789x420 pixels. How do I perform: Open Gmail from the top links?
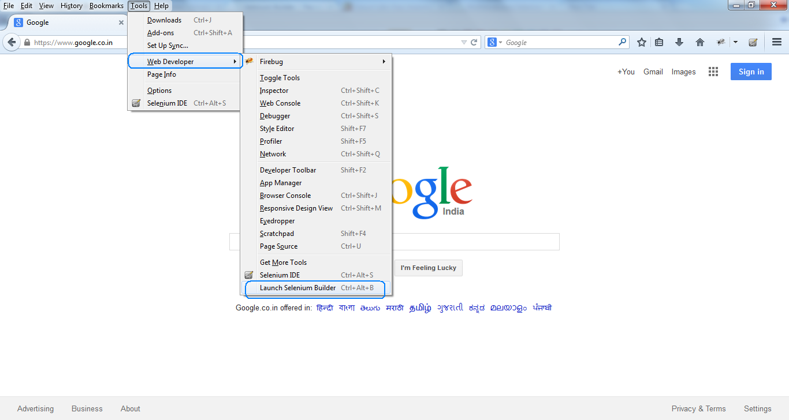(653, 71)
